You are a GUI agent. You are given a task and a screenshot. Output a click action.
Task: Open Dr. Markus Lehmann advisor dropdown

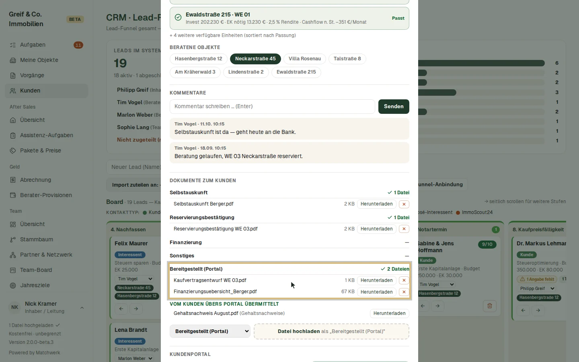pyautogui.click(x=536, y=288)
